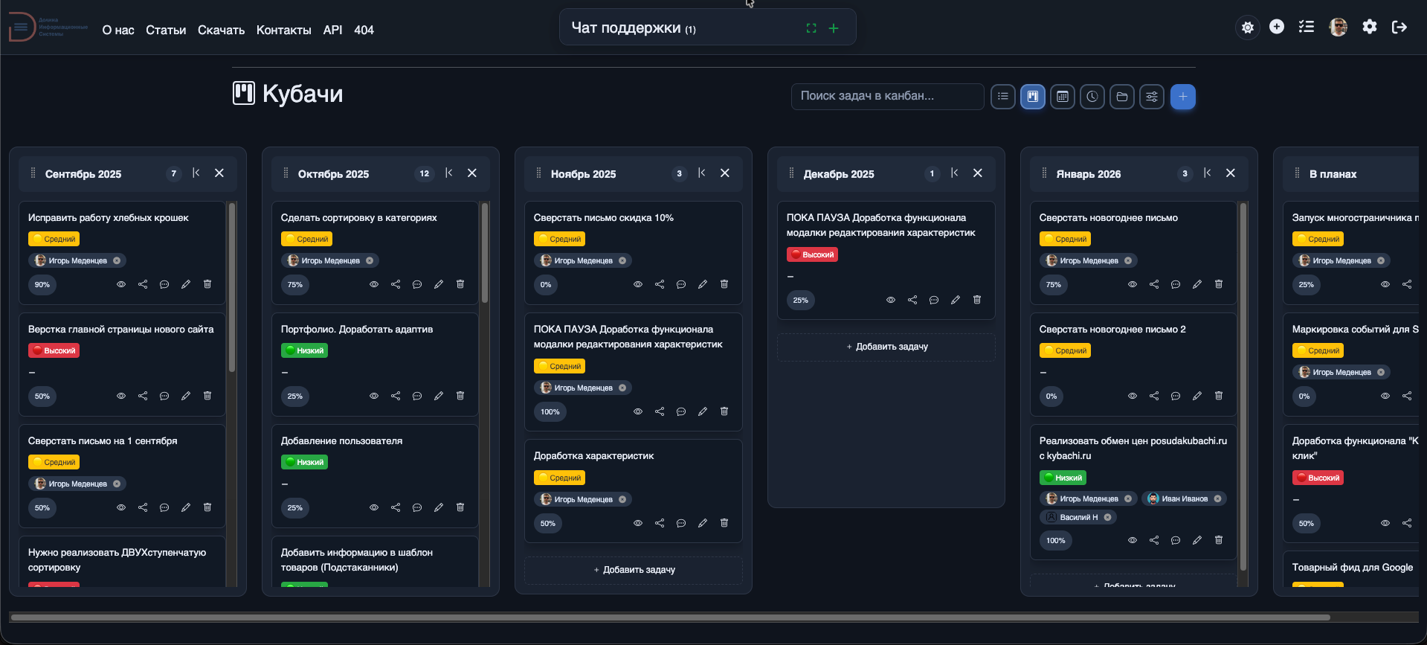This screenshot has width=1427, height=645.
Task: View task Исправить работу хлебных крошек eye icon
Action: click(x=121, y=284)
